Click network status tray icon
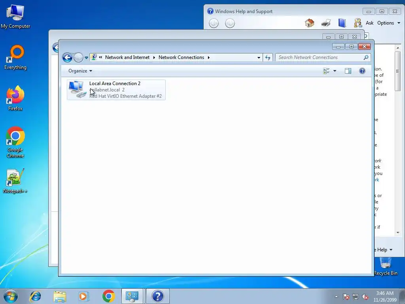The width and height of the screenshot is (405, 304). pos(356,296)
